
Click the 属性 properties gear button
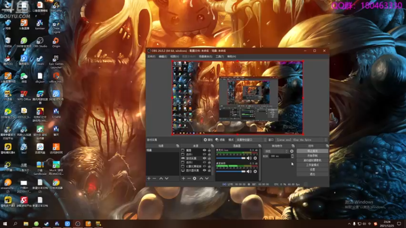tap(208, 140)
